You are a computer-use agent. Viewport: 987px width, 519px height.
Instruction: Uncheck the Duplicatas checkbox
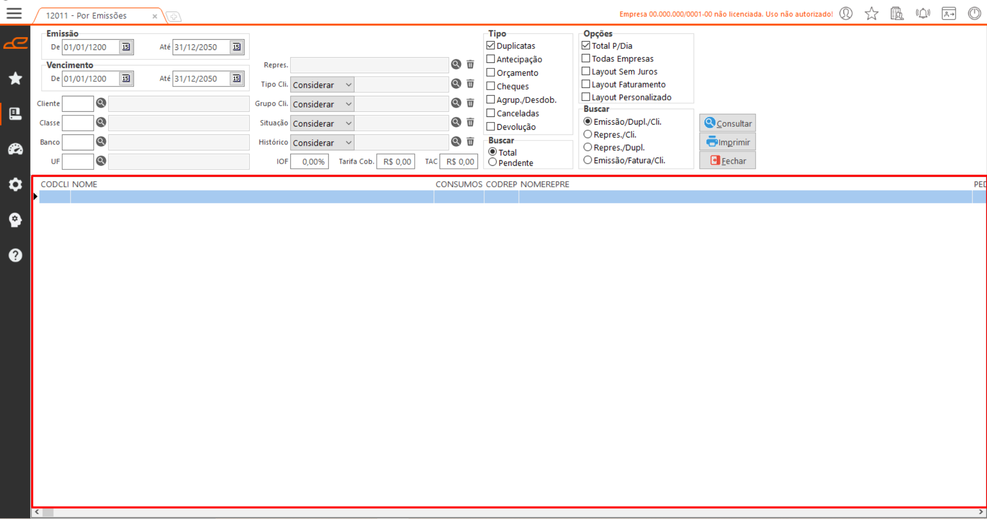coord(491,46)
